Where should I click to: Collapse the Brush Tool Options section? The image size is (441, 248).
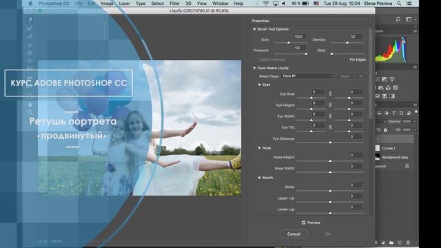pyautogui.click(x=254, y=29)
